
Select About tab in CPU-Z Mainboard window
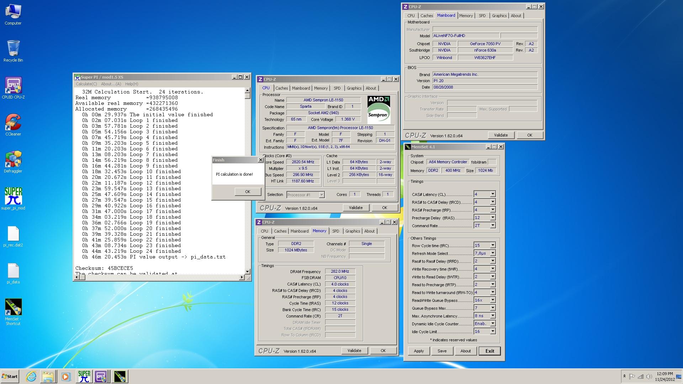[516, 16]
